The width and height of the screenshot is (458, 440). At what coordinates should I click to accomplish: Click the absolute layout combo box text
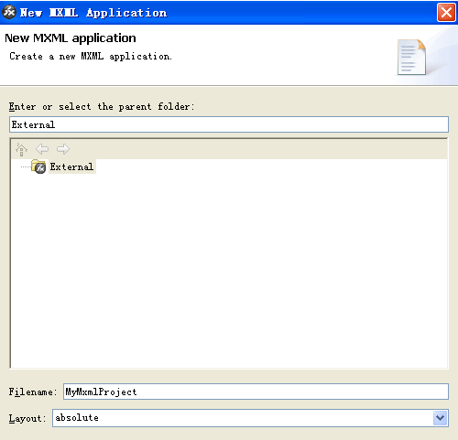click(x=77, y=417)
